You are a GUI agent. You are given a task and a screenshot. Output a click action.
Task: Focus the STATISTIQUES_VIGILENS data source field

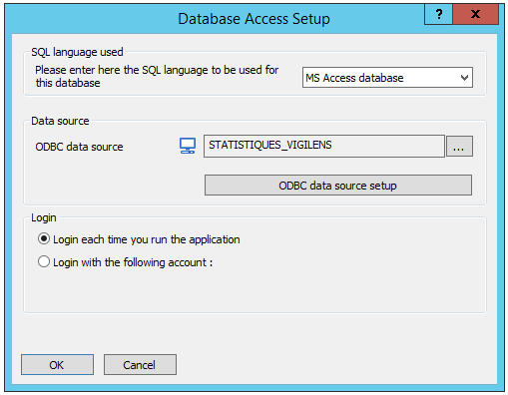click(324, 146)
